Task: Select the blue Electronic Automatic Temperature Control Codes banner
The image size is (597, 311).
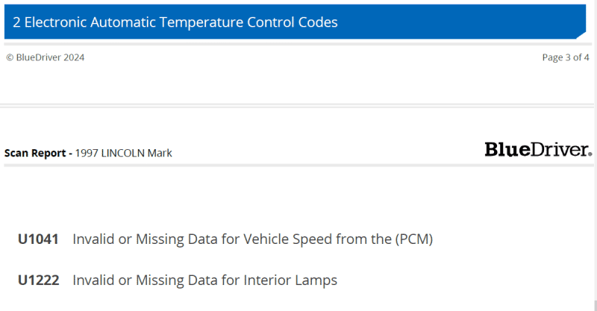Action: pyautogui.click(x=295, y=22)
